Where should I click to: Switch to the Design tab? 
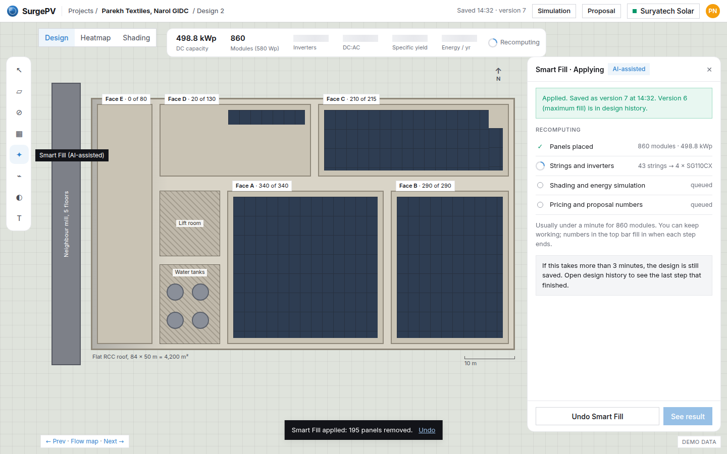pos(57,38)
